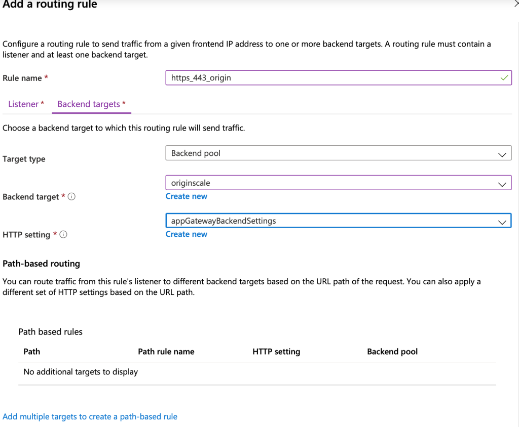Viewport: 519px width, 427px height.
Task: Click the Path rule name column header
Action: (166, 352)
